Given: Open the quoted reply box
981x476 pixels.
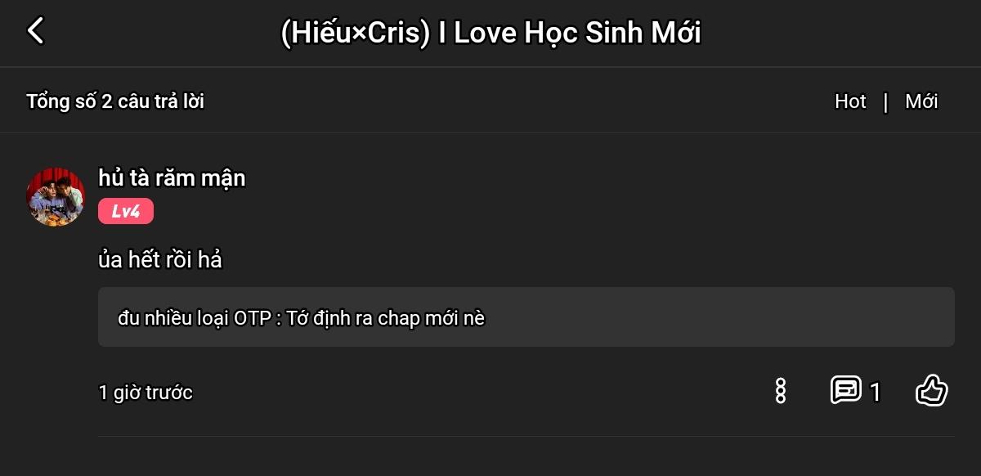Looking at the screenshot, I should [526, 317].
